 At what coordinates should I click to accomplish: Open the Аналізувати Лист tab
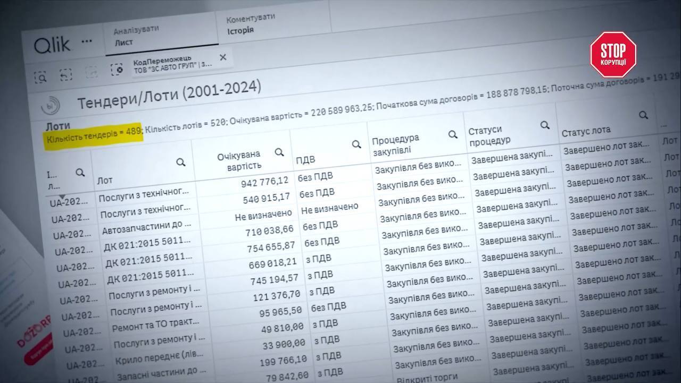point(160,35)
